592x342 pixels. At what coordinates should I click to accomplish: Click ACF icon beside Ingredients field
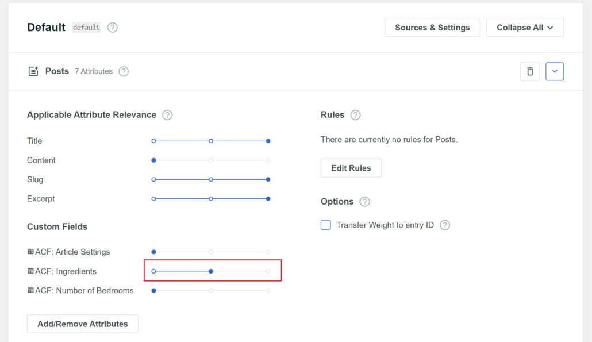click(x=30, y=271)
